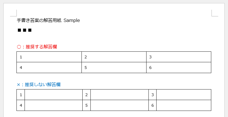Click cell 5 in the recommended answer table
This screenshot has height=117, width=228.
coord(114,68)
